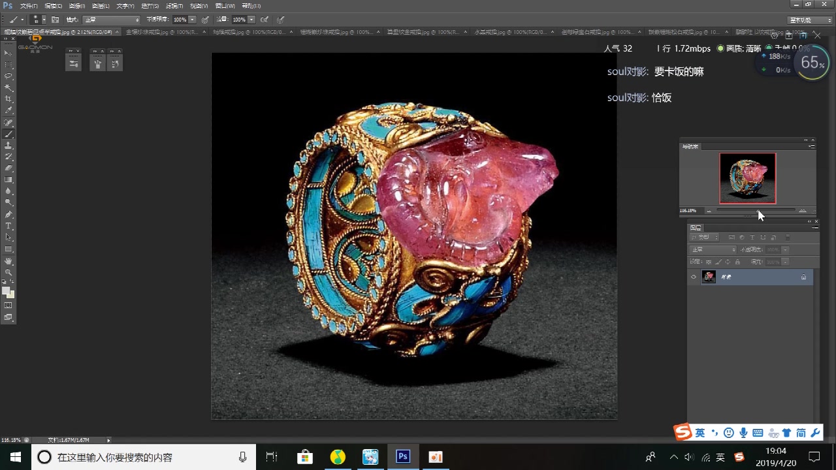The width and height of the screenshot is (836, 470).
Task: Click the foreground color swatch
Action: [6, 290]
